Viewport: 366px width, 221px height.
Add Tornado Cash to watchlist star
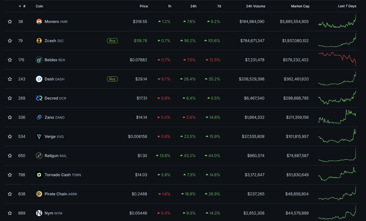coord(10,175)
